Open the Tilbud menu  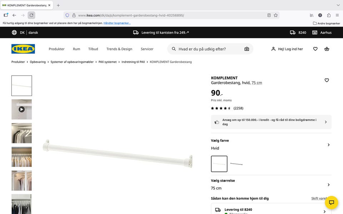(93, 49)
